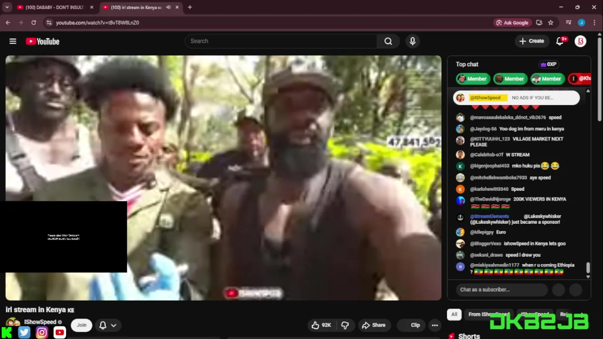Open more actions menu below the video
This screenshot has height=339, width=603.
click(x=435, y=325)
